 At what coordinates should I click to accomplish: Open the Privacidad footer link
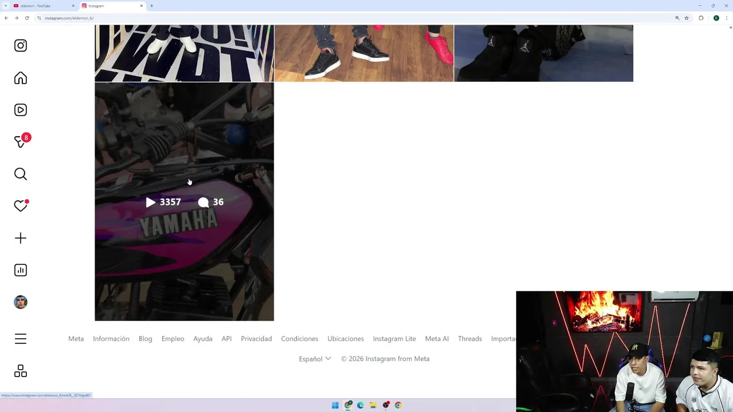pyautogui.click(x=257, y=339)
